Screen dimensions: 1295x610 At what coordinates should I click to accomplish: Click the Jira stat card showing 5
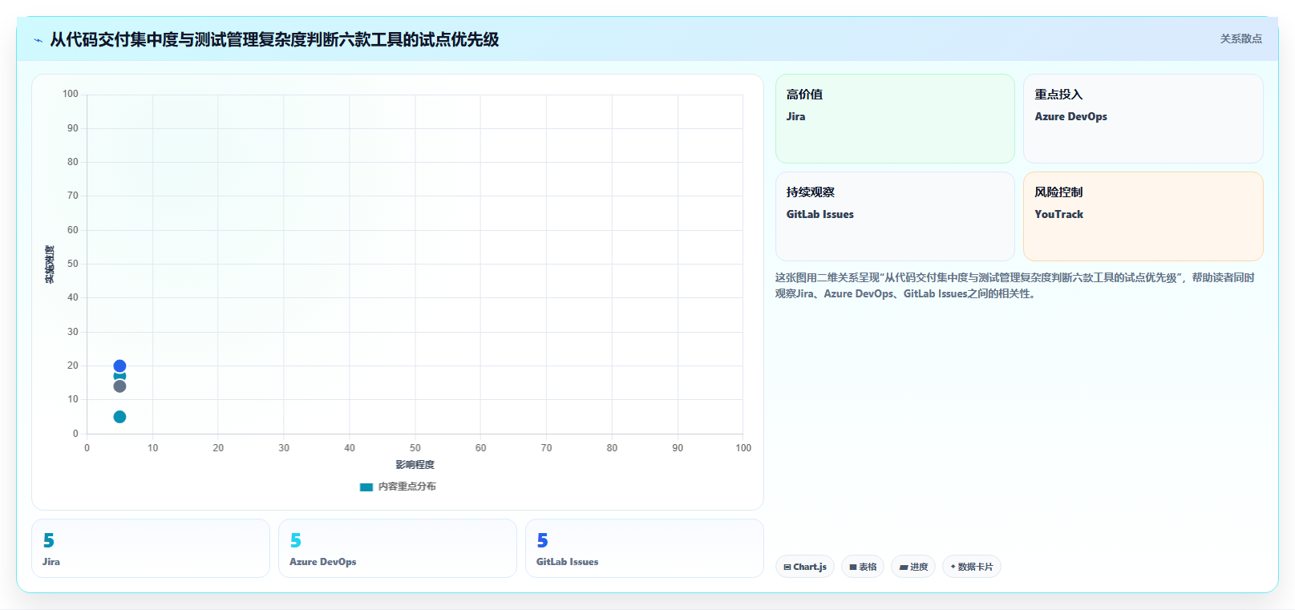[151, 548]
